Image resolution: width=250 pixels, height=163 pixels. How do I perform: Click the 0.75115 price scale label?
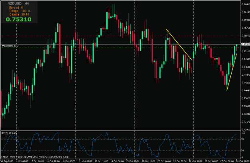246,51
